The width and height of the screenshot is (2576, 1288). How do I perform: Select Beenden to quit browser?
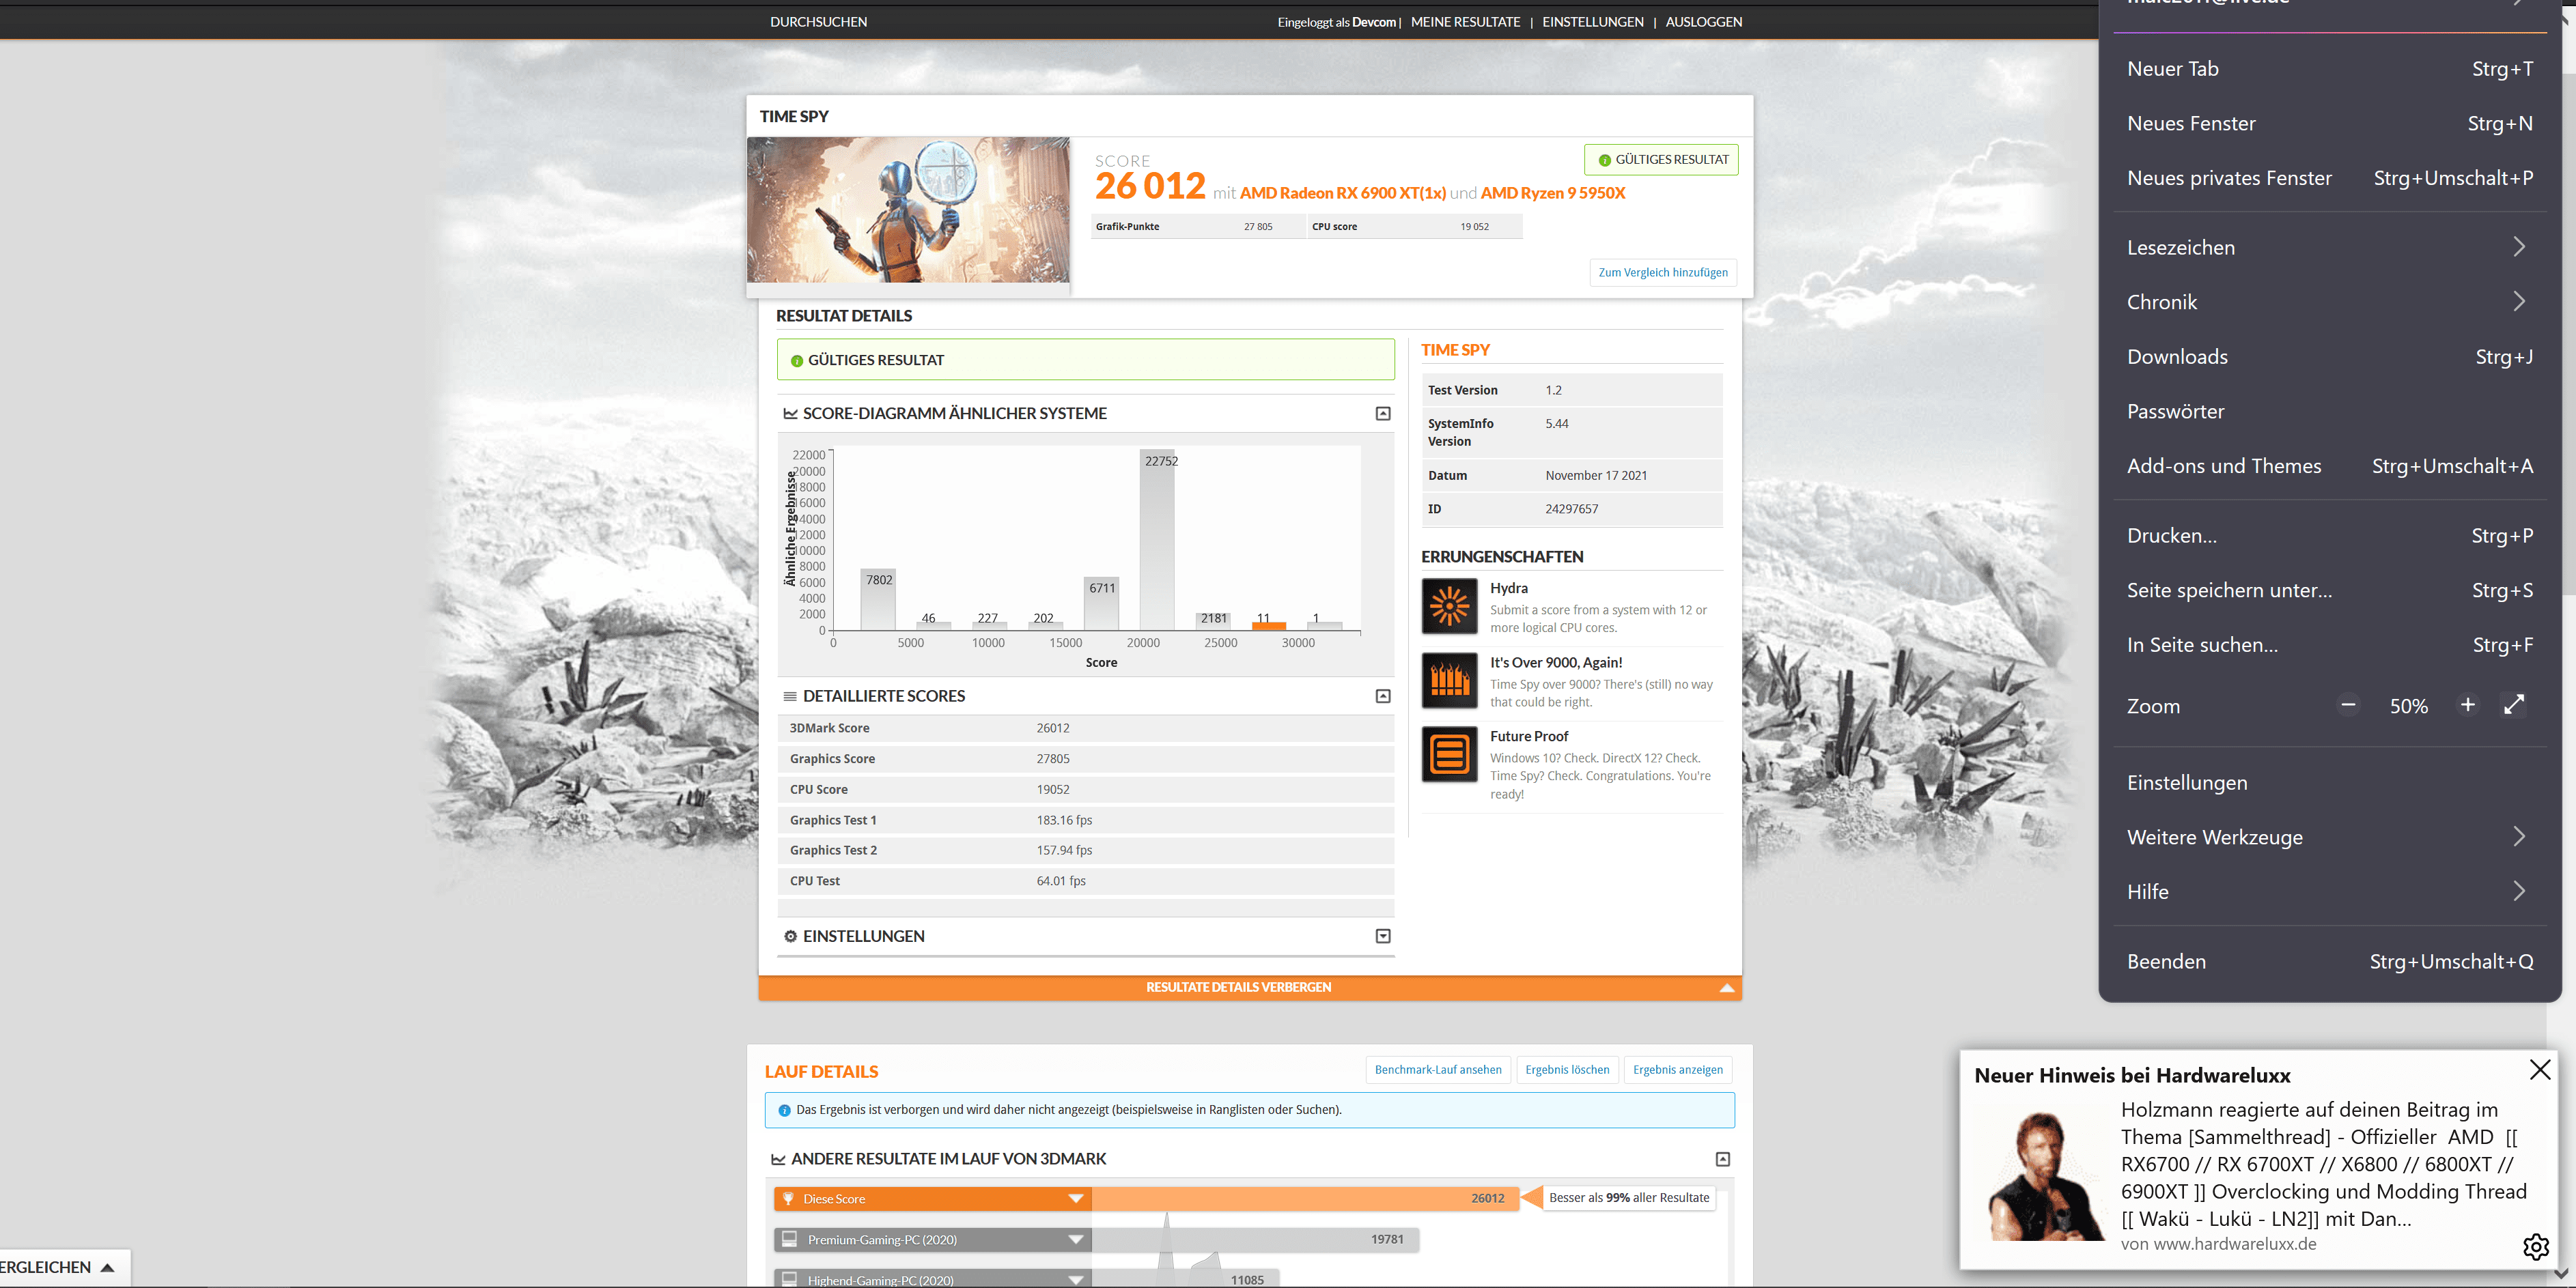(x=2330, y=961)
